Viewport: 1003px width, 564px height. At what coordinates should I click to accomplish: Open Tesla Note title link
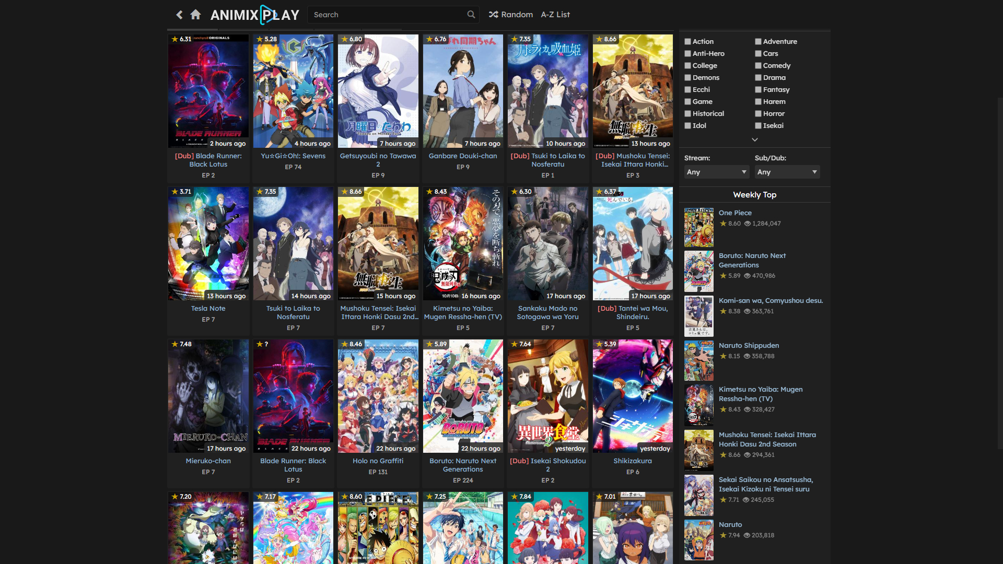[208, 308]
